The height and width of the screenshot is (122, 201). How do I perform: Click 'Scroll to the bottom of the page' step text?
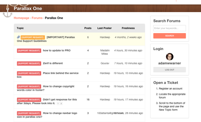(x=172, y=106)
